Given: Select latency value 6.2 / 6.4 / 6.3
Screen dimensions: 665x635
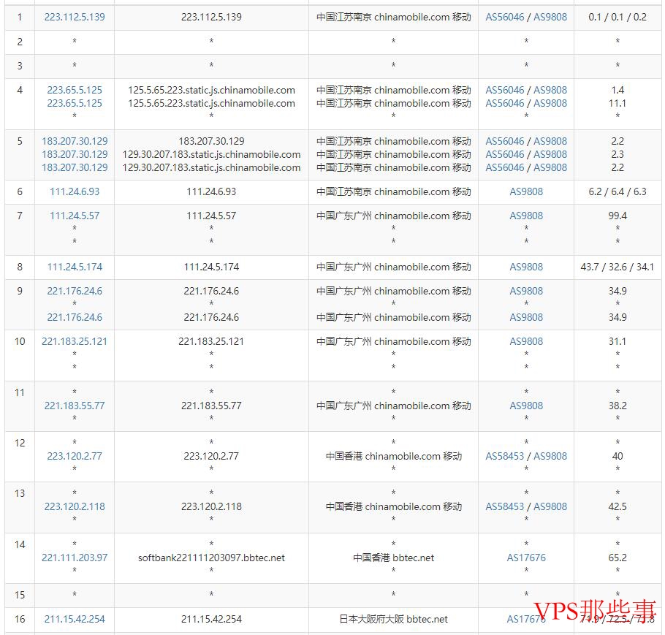Looking at the screenshot, I should click(x=617, y=191).
